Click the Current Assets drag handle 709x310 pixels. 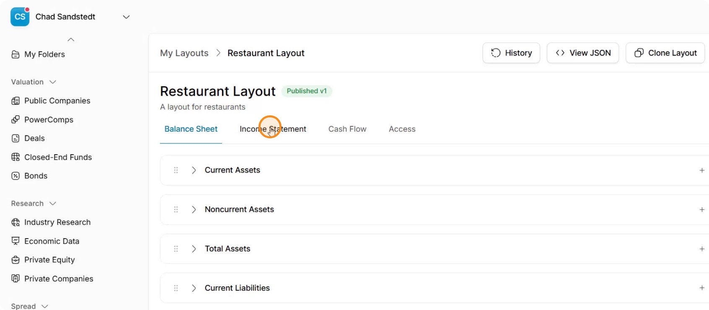coord(176,170)
